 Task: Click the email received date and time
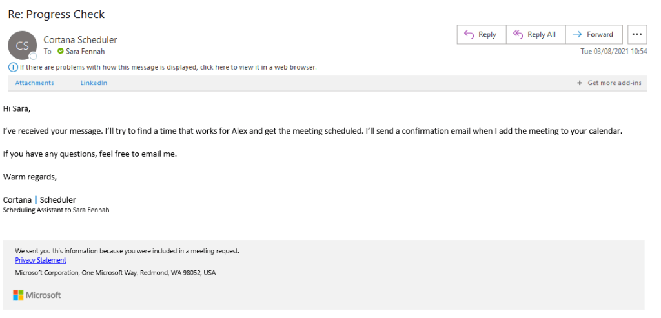click(614, 52)
